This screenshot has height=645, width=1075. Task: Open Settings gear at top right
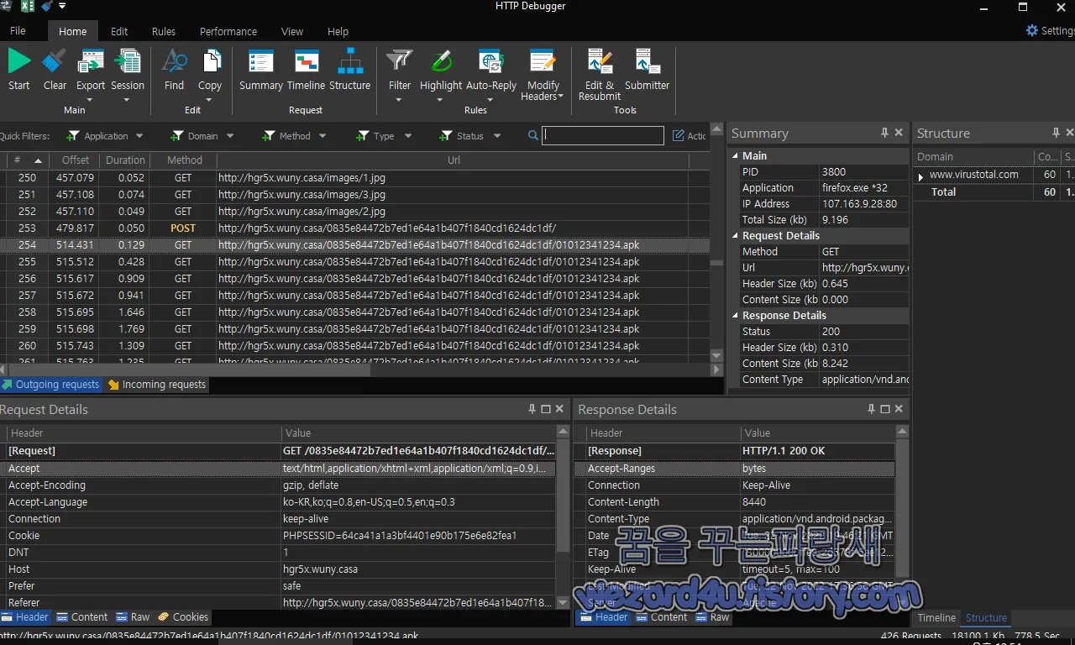(1032, 30)
